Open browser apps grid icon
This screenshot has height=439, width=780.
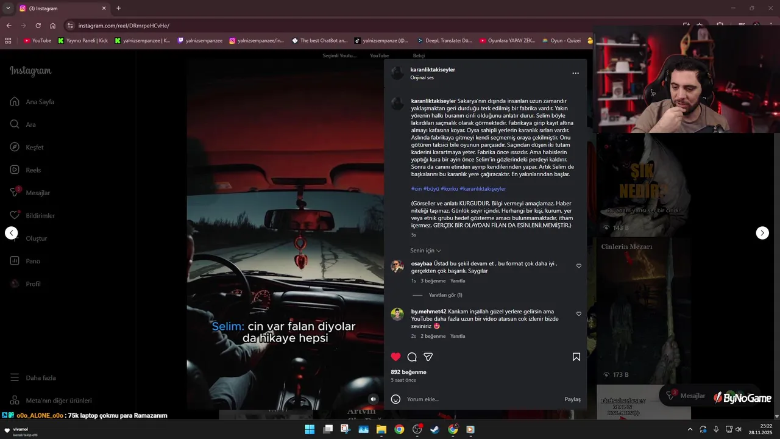8,41
